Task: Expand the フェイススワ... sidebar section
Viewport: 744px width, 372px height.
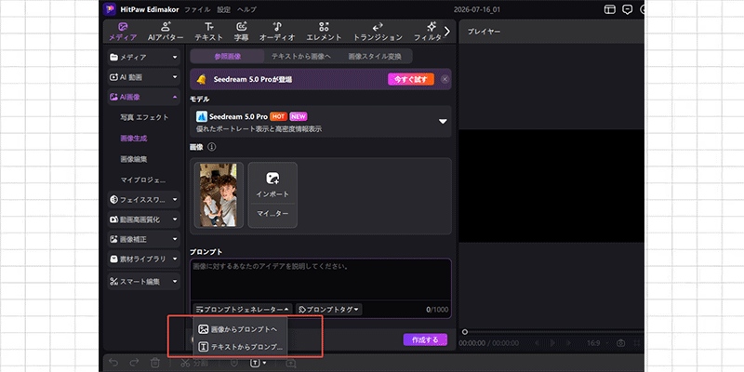Action: 144,200
